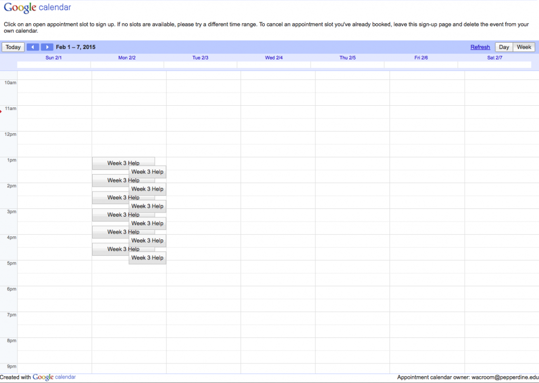
Task: Go to the previous week with the left arrow
Action: [33, 47]
